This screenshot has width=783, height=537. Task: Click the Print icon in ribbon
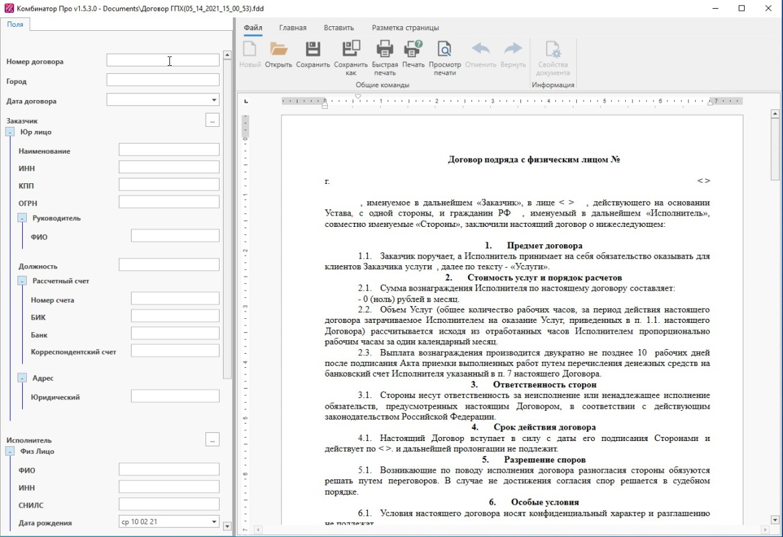click(x=413, y=49)
